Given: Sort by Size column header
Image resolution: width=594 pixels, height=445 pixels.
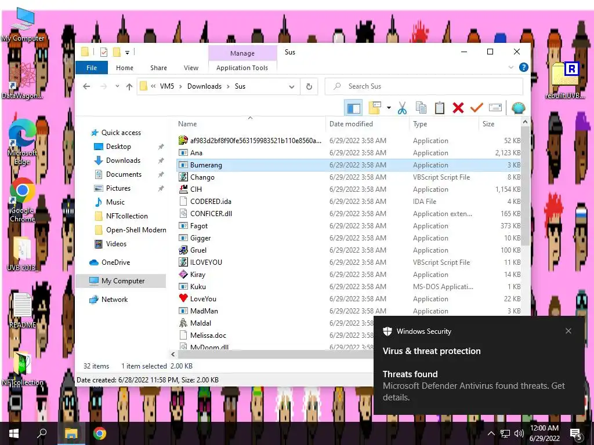Looking at the screenshot, I should point(500,124).
